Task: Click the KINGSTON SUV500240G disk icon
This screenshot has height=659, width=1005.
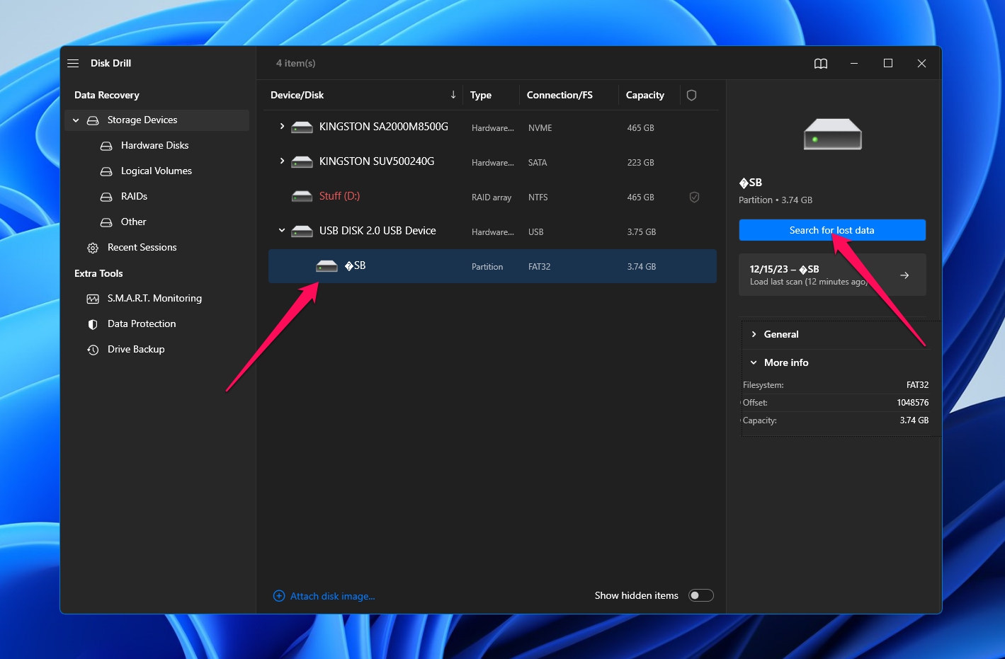Action: [x=302, y=162]
